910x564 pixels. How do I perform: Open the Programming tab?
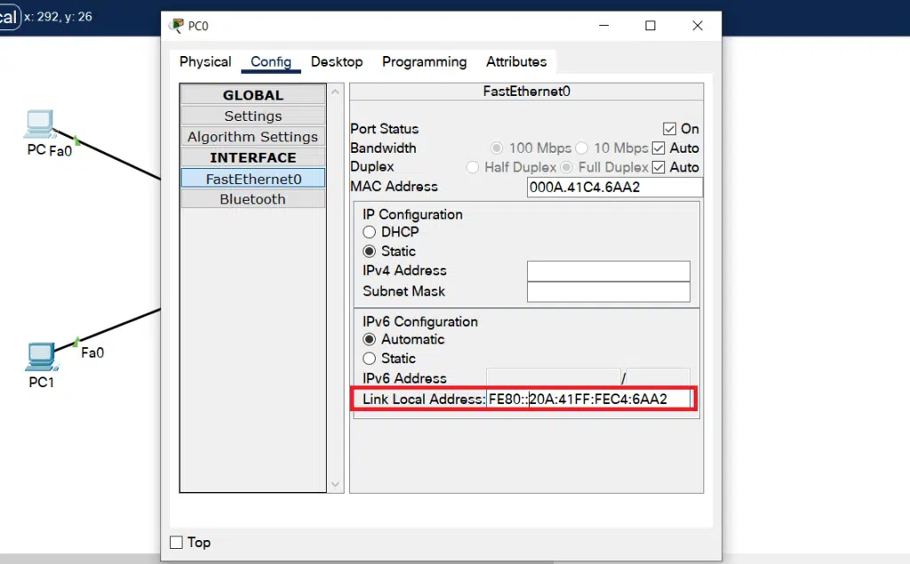click(x=424, y=61)
